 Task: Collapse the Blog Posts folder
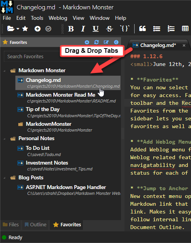tap(5, 178)
